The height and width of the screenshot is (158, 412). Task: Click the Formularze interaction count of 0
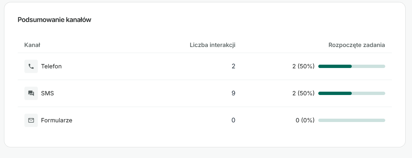[233, 120]
